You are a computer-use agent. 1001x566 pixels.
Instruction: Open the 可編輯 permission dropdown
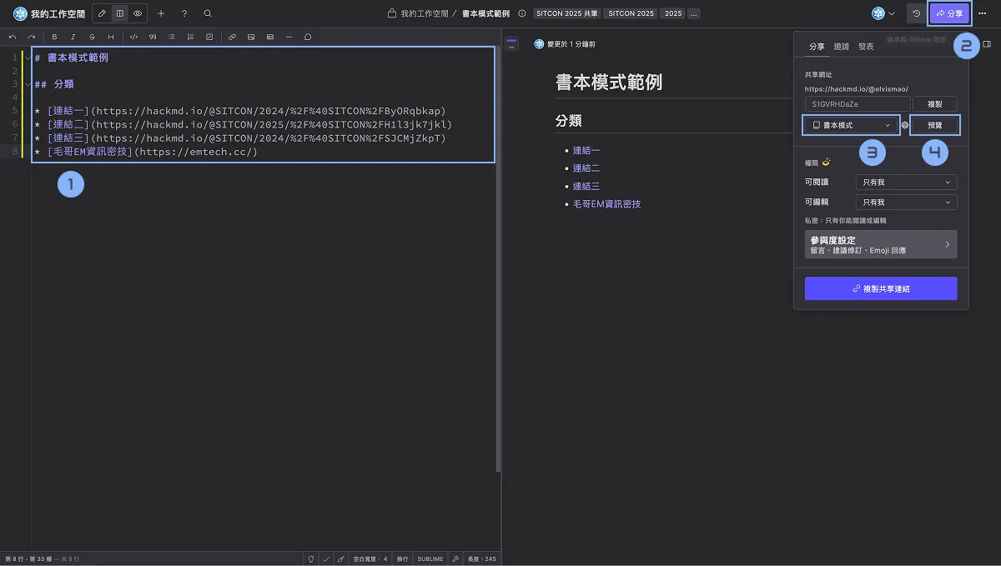pyautogui.click(x=906, y=201)
